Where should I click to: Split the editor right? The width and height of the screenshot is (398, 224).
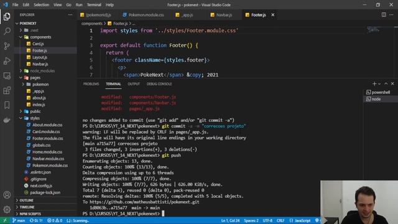point(384,15)
